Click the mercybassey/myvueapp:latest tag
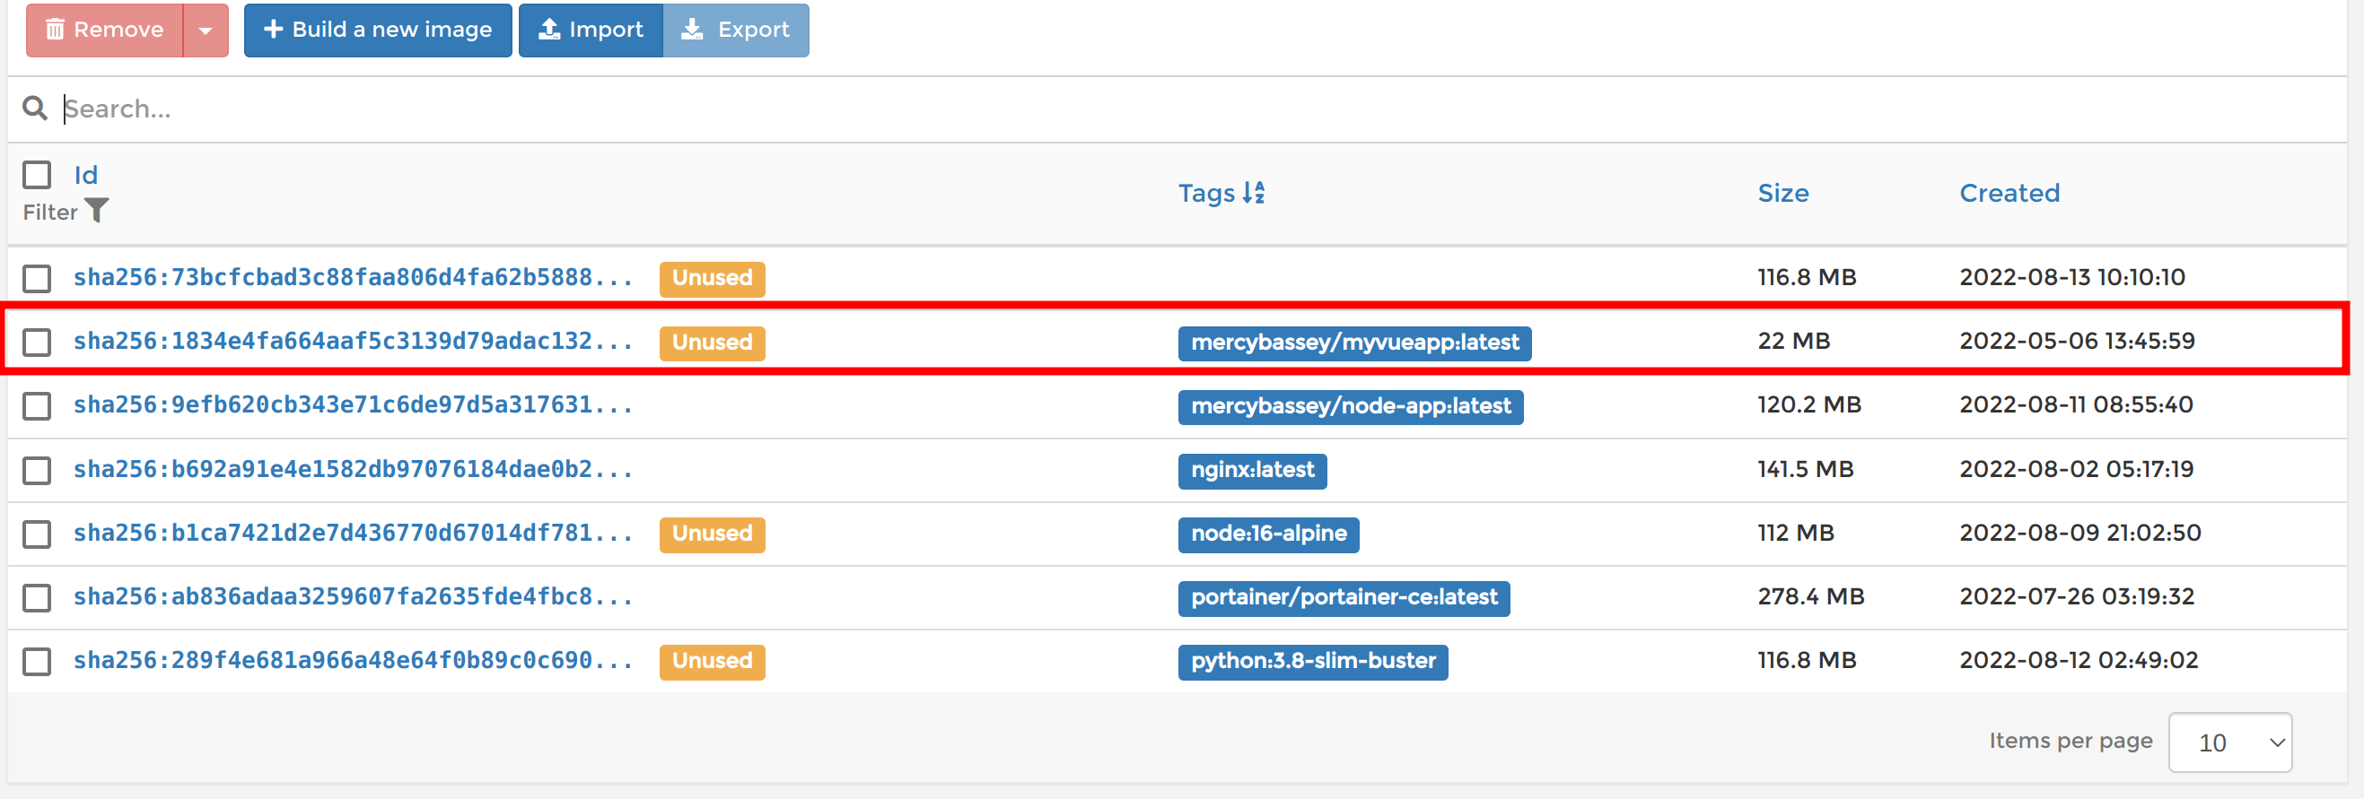 tap(1354, 343)
